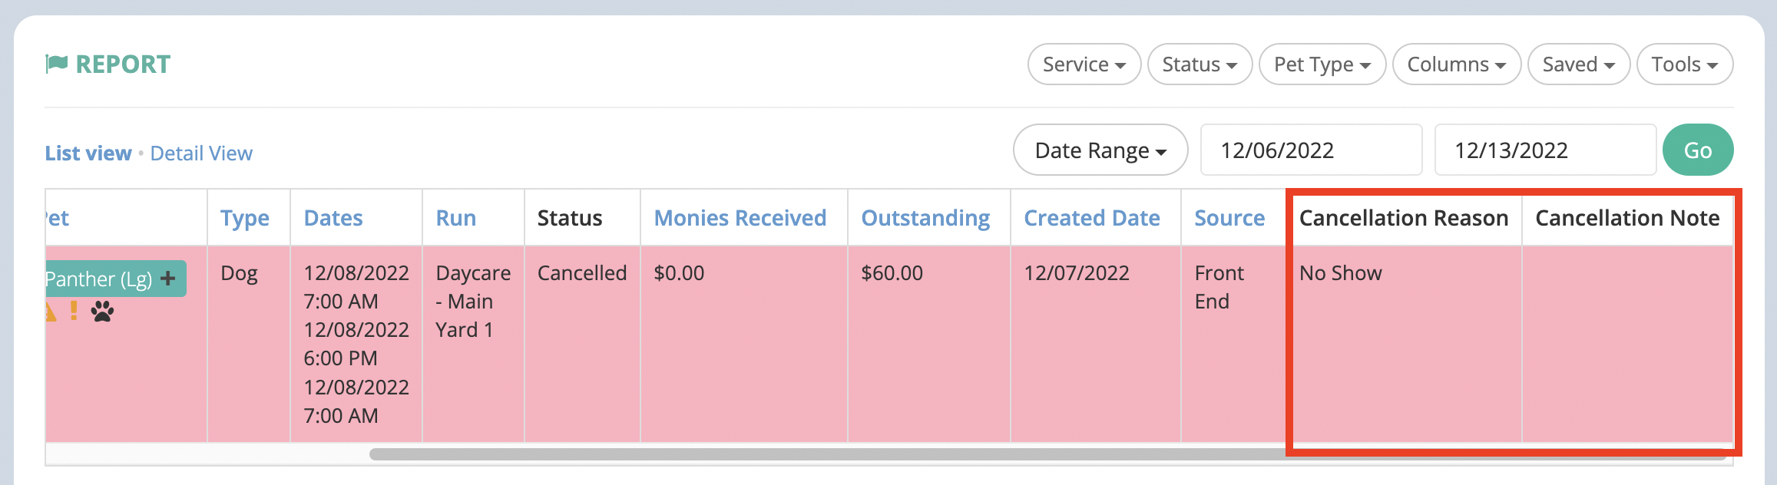Sort by Created Date column header

point(1092,218)
